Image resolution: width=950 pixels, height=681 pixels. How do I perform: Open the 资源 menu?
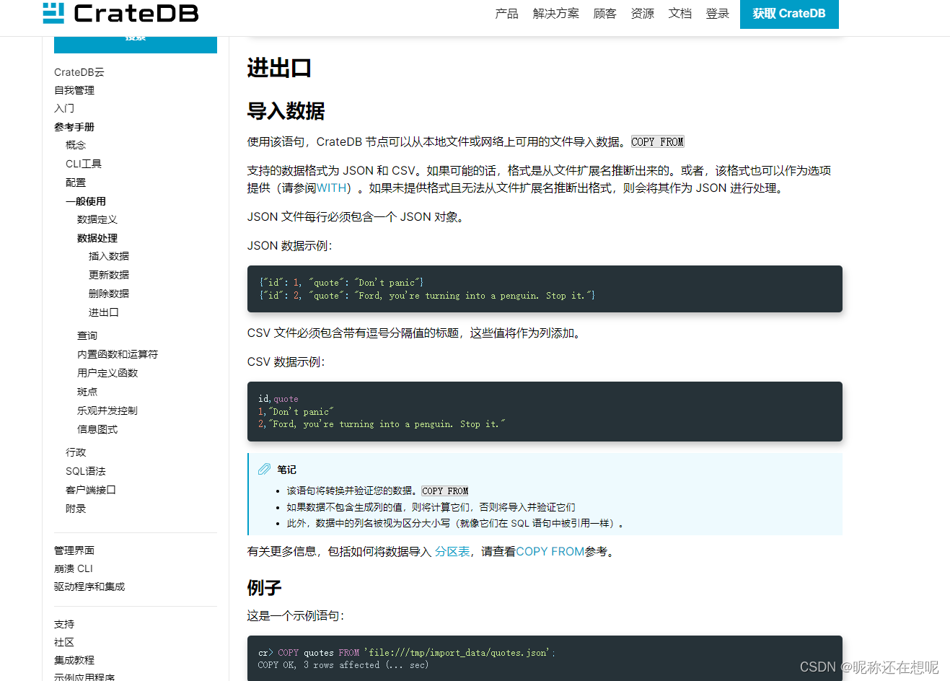642,14
